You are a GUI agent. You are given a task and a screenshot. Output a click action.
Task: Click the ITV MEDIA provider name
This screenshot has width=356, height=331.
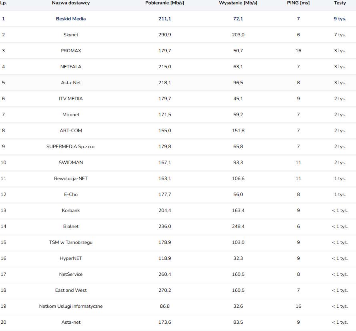[x=71, y=99]
